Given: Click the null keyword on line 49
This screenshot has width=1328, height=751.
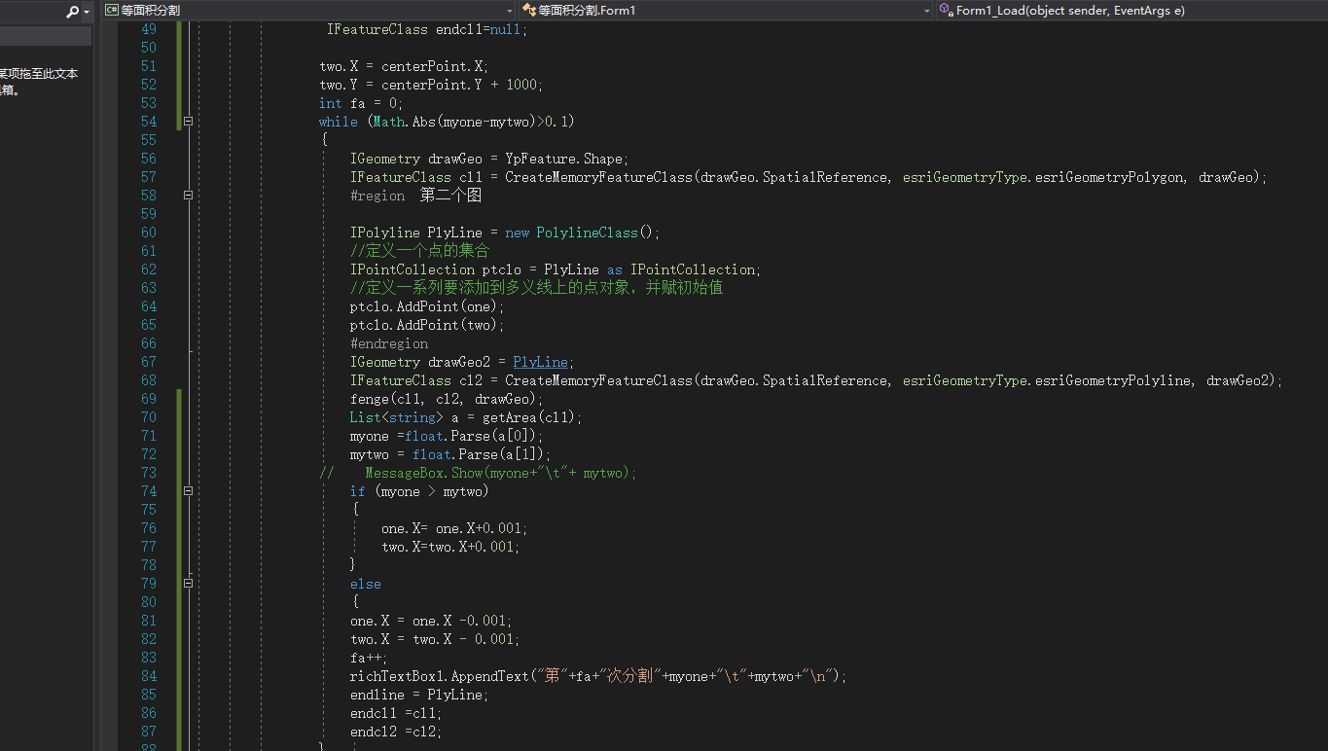Looking at the screenshot, I should (504, 30).
